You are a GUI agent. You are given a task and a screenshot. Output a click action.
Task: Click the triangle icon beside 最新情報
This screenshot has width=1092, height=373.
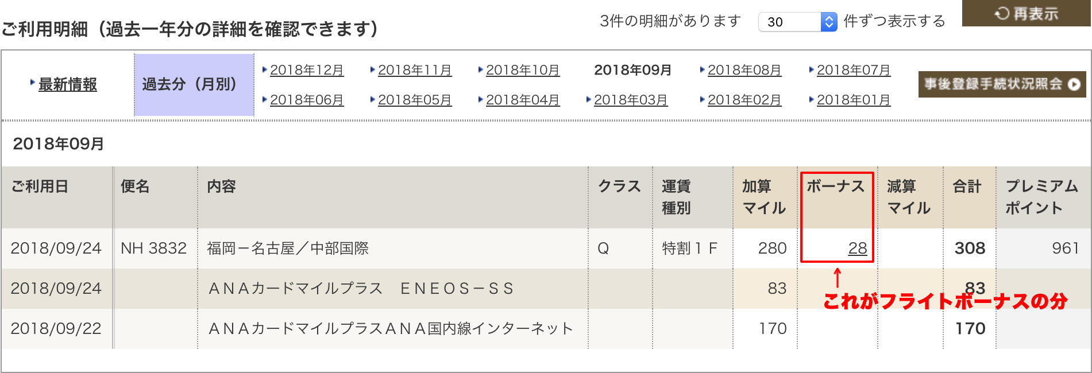[33, 83]
